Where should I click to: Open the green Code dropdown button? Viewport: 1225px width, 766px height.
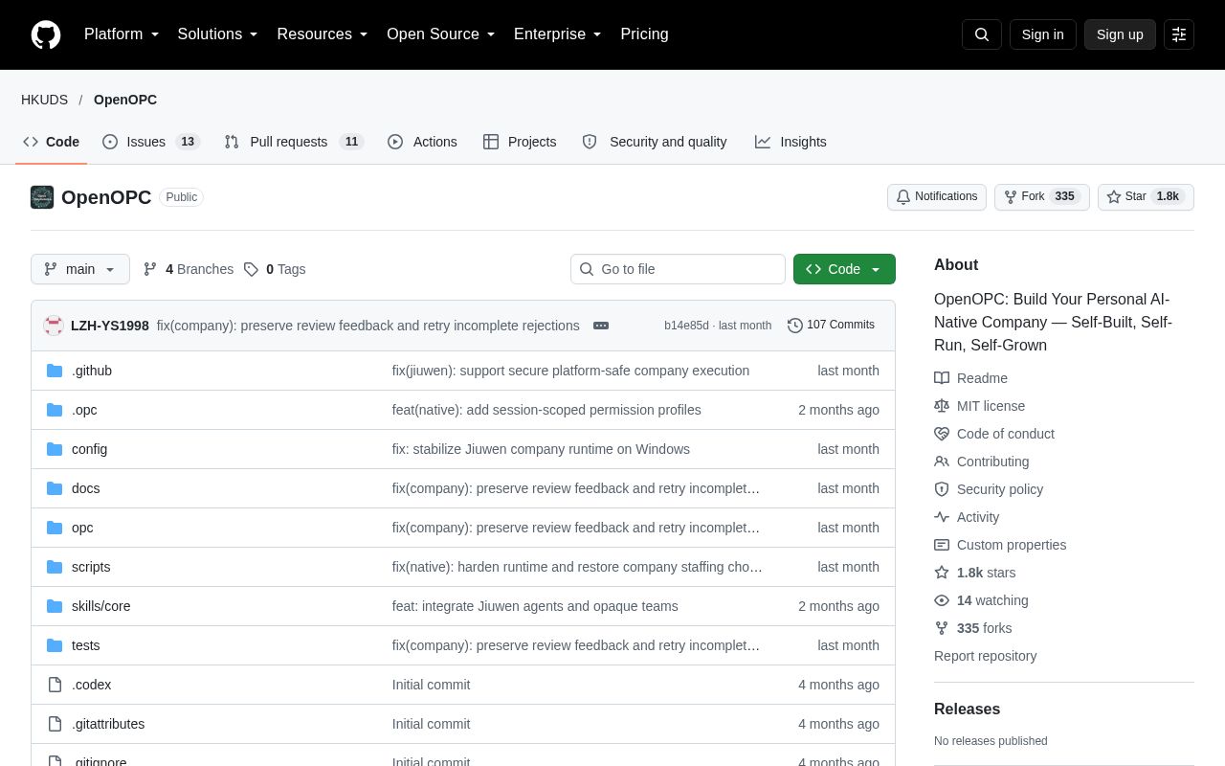[844, 269]
